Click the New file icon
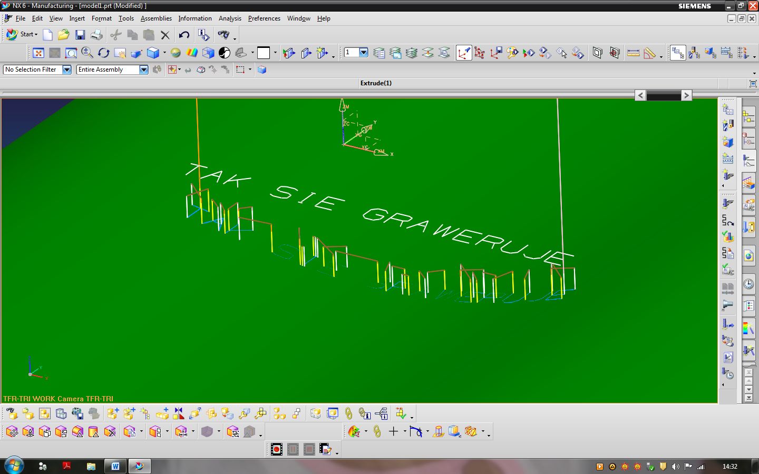This screenshot has width=759, height=474. click(x=47, y=35)
